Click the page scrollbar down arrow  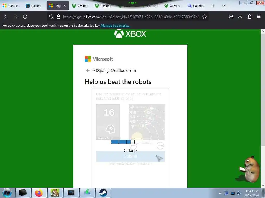click(263, 186)
